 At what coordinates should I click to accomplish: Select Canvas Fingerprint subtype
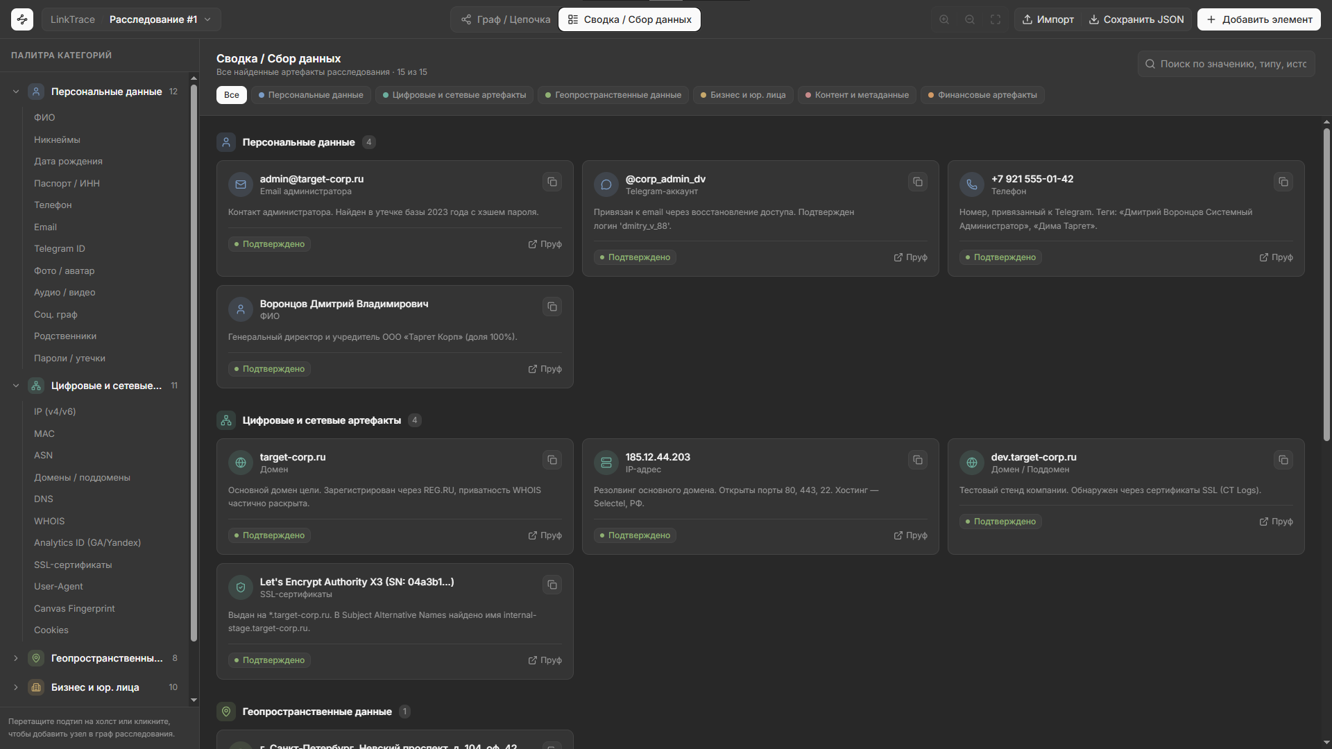pos(74,609)
